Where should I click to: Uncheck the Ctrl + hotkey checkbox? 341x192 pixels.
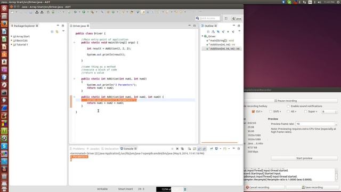point(254,111)
